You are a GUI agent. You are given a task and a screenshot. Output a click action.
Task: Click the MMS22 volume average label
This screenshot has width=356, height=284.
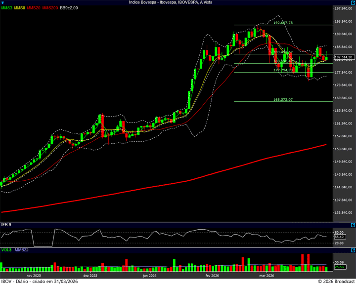pos(21,250)
